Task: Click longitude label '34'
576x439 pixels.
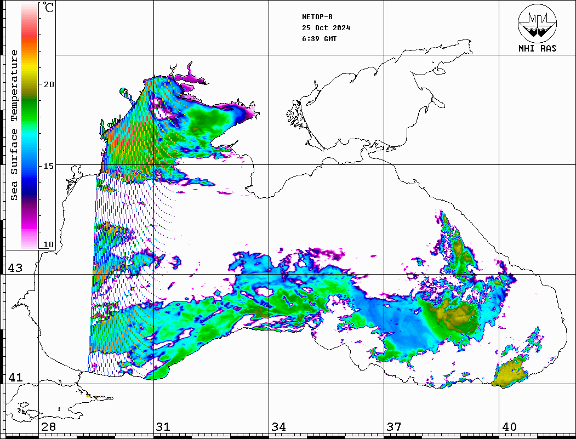Action: (279, 427)
